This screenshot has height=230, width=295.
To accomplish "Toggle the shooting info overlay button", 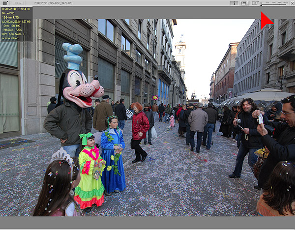I will 234,3.
